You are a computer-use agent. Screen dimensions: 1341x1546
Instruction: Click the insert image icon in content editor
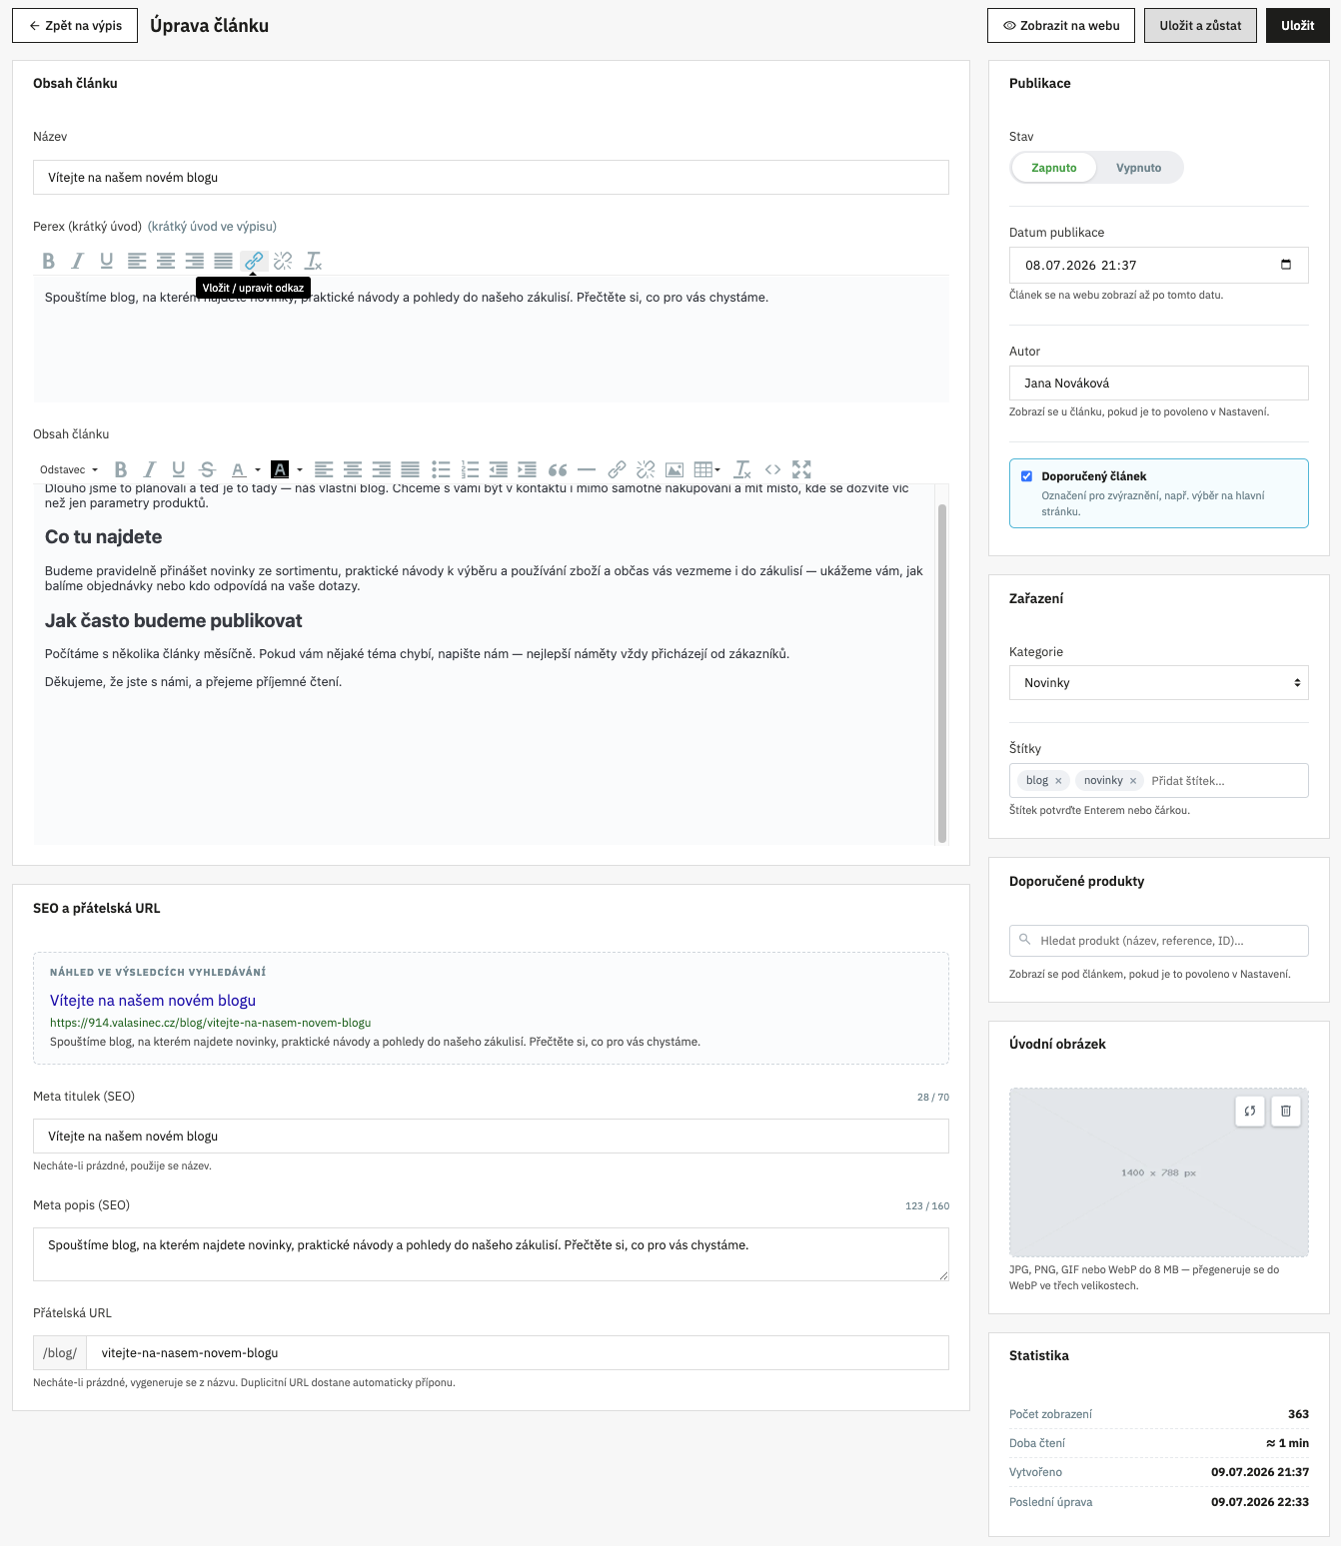coord(674,469)
